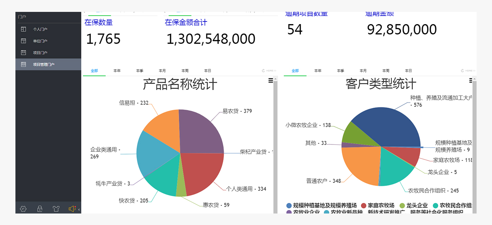Image resolution: width=492 pixels, height=225 pixels.
Task: Open the 客户类型统计 chart hamburger menu
Action: tap(471, 80)
